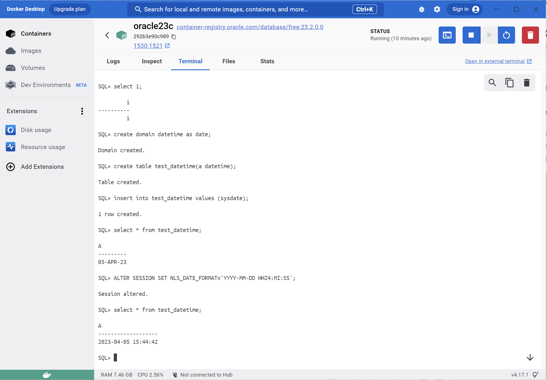Viewport: 547px width, 380px height.
Task: Copy container ID 292b3e90c989
Action: point(174,36)
